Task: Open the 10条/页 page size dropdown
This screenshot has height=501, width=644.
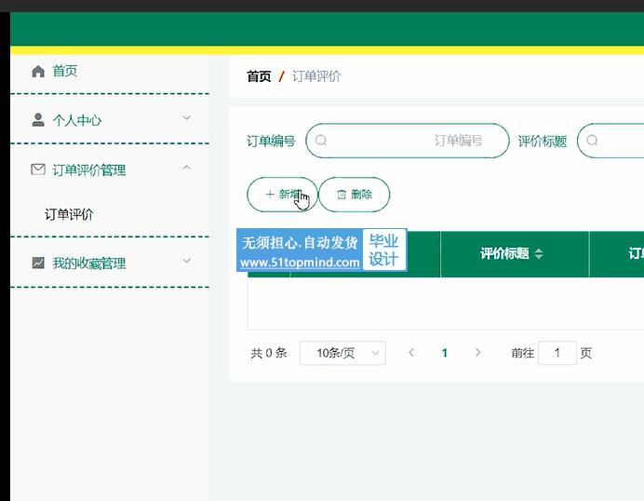Action: pos(342,353)
